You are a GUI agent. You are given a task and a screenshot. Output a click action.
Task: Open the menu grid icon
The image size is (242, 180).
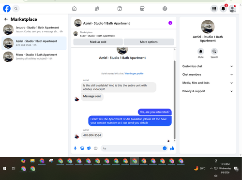coord(214,9)
